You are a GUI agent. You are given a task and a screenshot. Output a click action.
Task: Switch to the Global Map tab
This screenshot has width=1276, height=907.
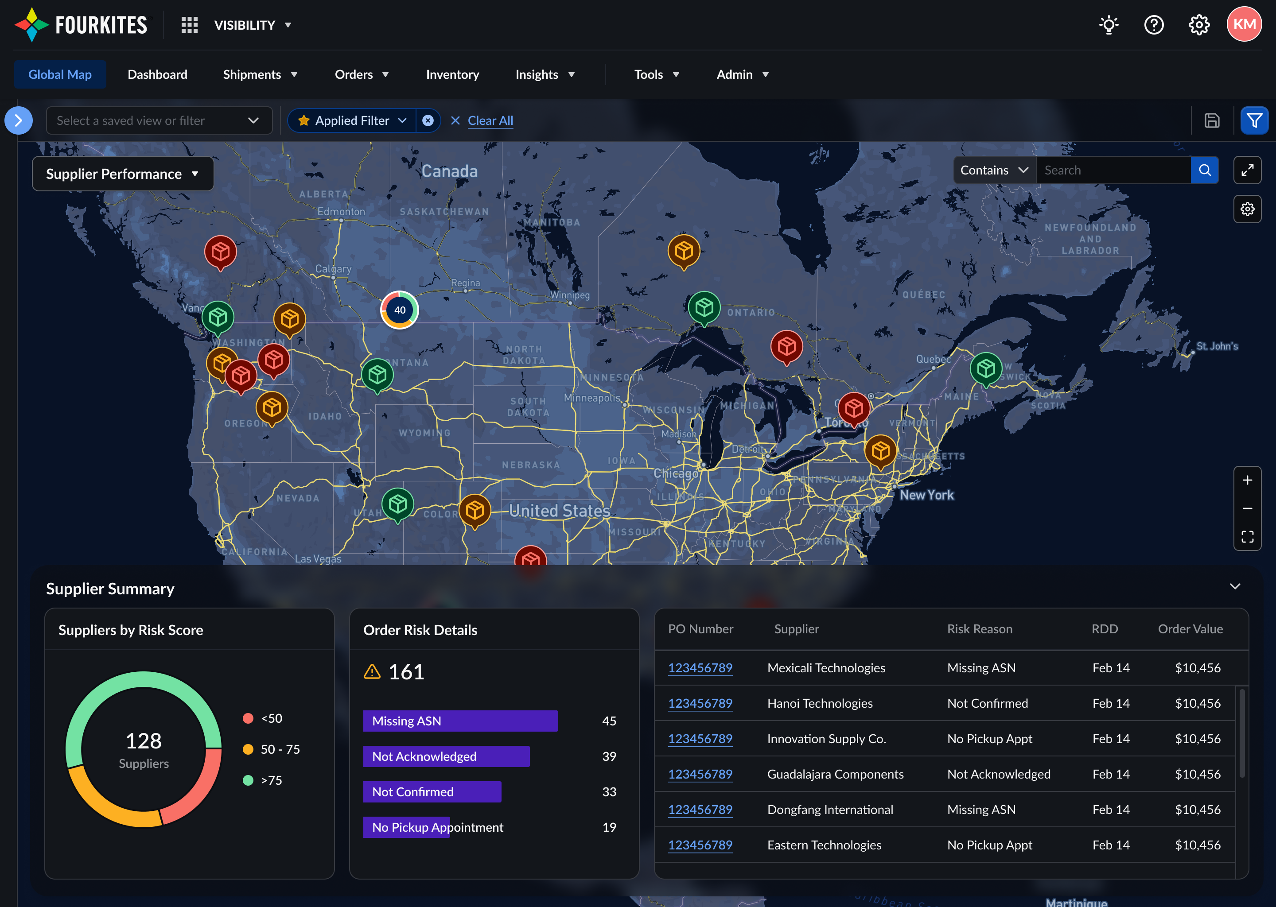click(x=60, y=74)
